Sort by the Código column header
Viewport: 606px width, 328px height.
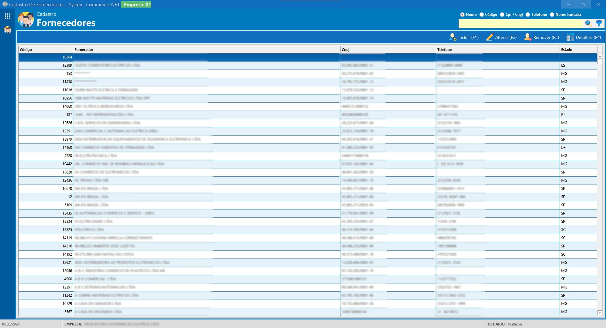pos(45,50)
